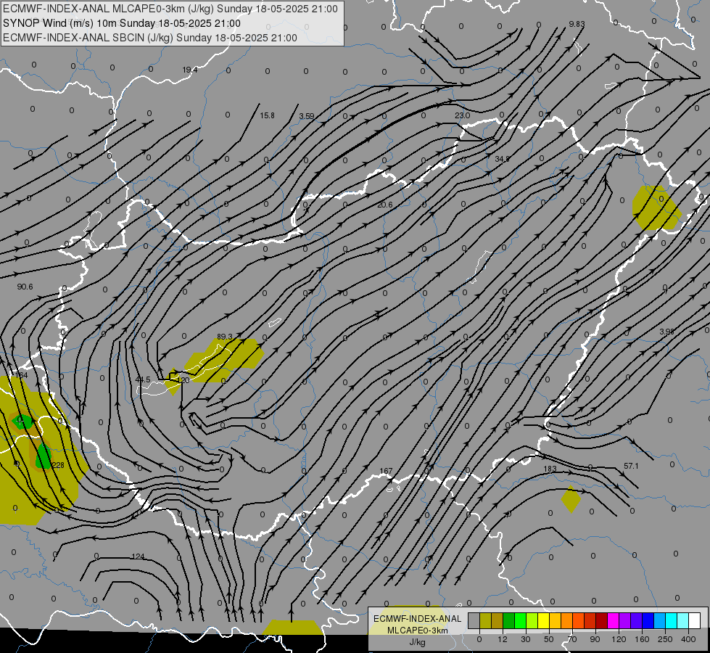
Task: Click the 34.8 value on the map
Action: [x=502, y=159]
